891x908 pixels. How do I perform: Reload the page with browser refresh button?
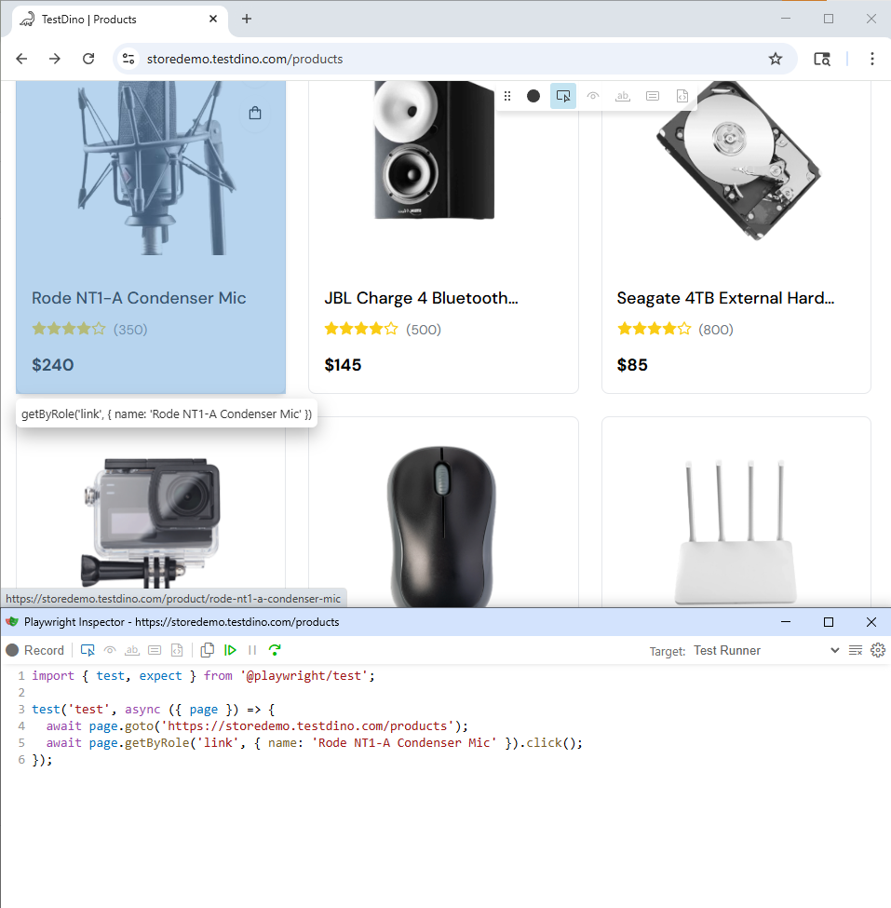[x=88, y=59]
